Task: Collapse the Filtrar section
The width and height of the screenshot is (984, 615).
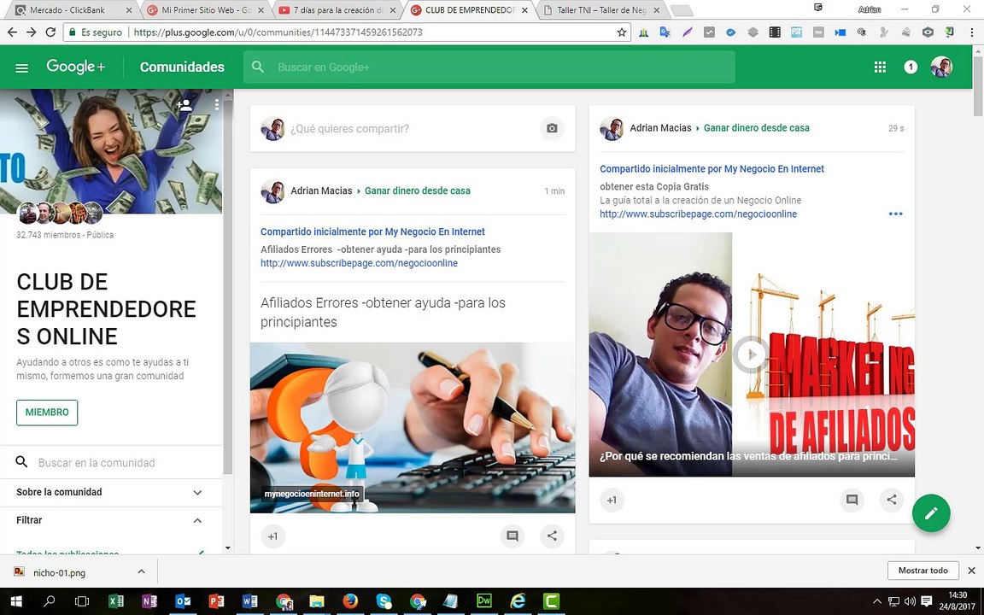Action: (x=110, y=520)
